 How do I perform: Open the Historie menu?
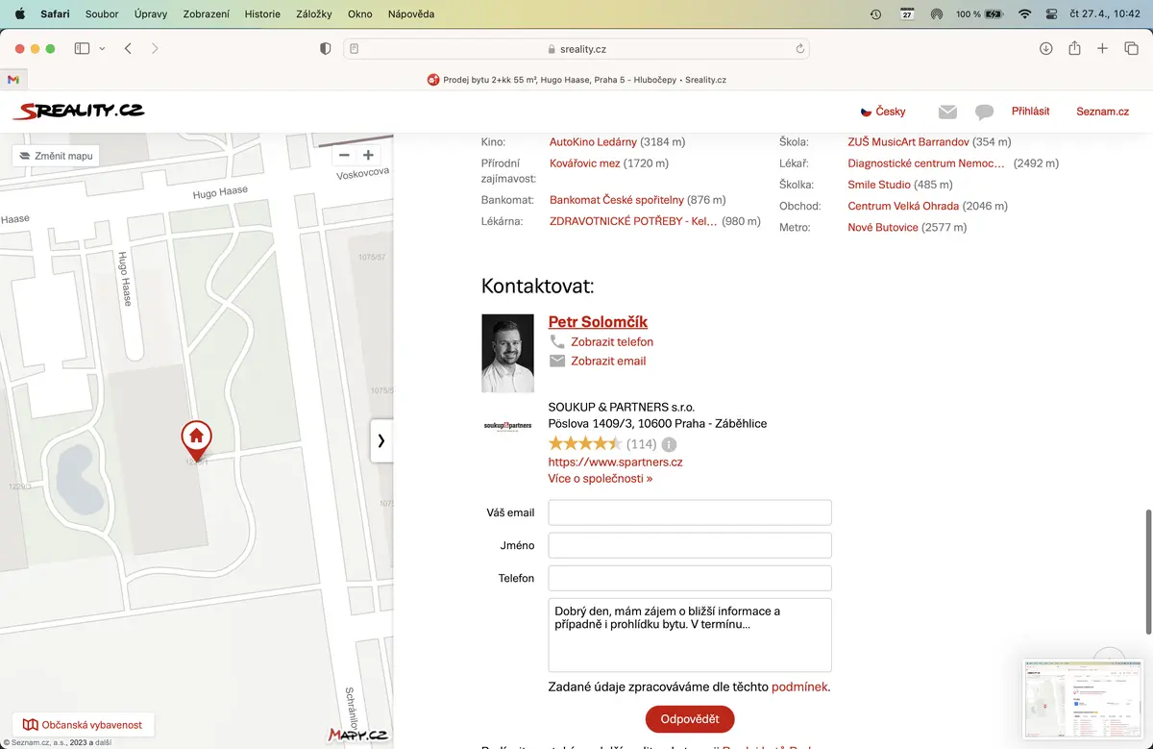point(262,14)
